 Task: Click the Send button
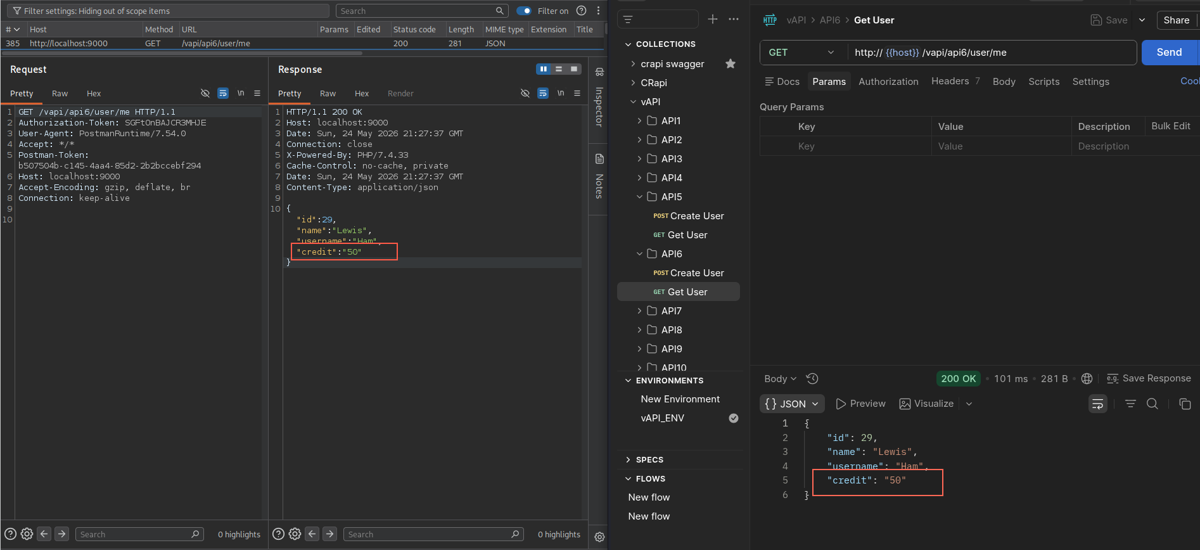point(1170,53)
